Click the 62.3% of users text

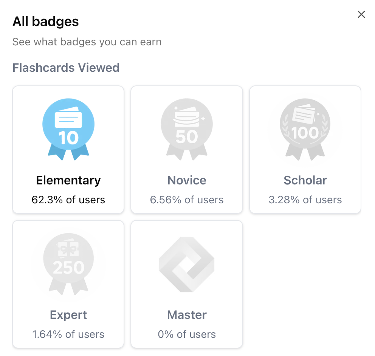click(68, 200)
